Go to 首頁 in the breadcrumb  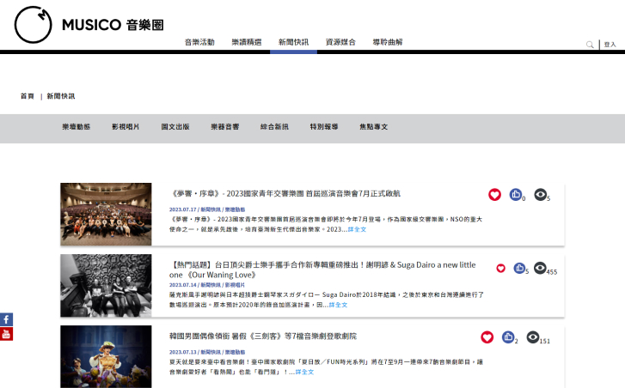28,96
